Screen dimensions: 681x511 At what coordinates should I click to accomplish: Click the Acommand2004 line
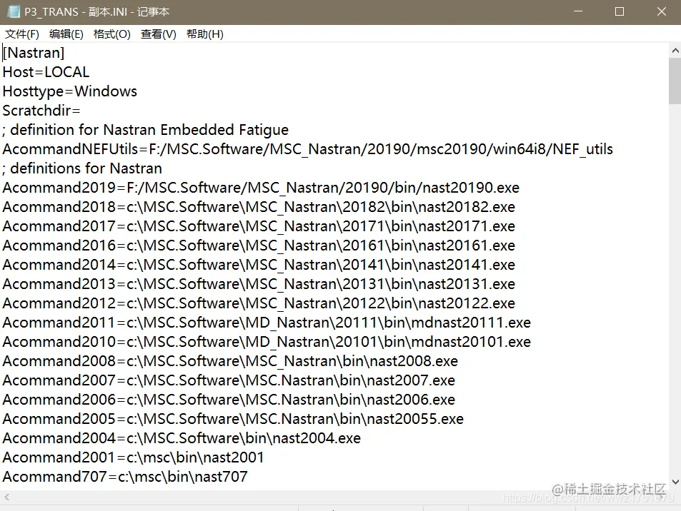[x=182, y=438]
